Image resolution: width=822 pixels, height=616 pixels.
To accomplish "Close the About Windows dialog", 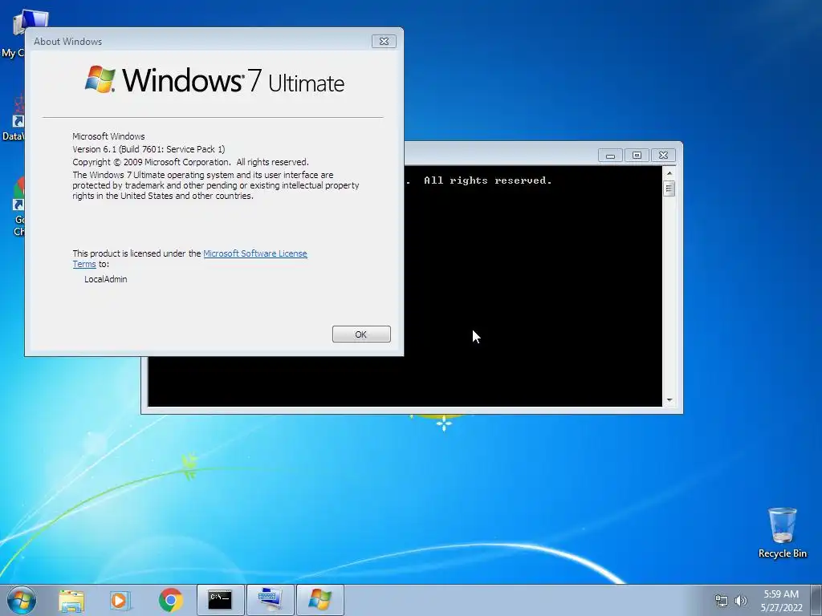I will pos(384,42).
